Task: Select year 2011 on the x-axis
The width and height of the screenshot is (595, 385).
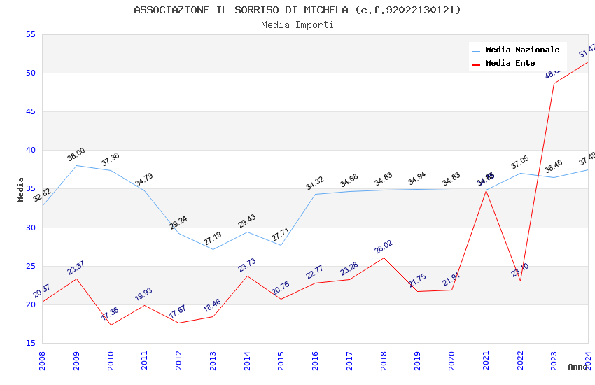Action: pos(145,360)
